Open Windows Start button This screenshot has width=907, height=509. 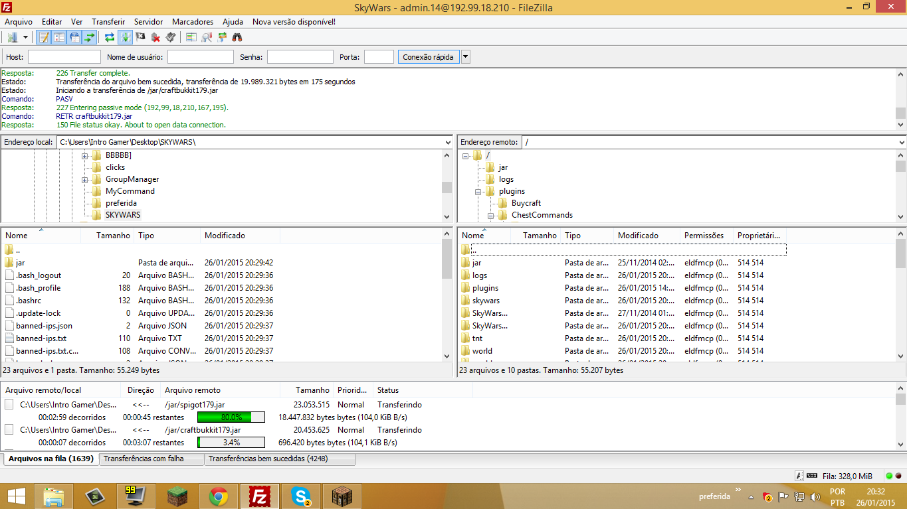16,496
